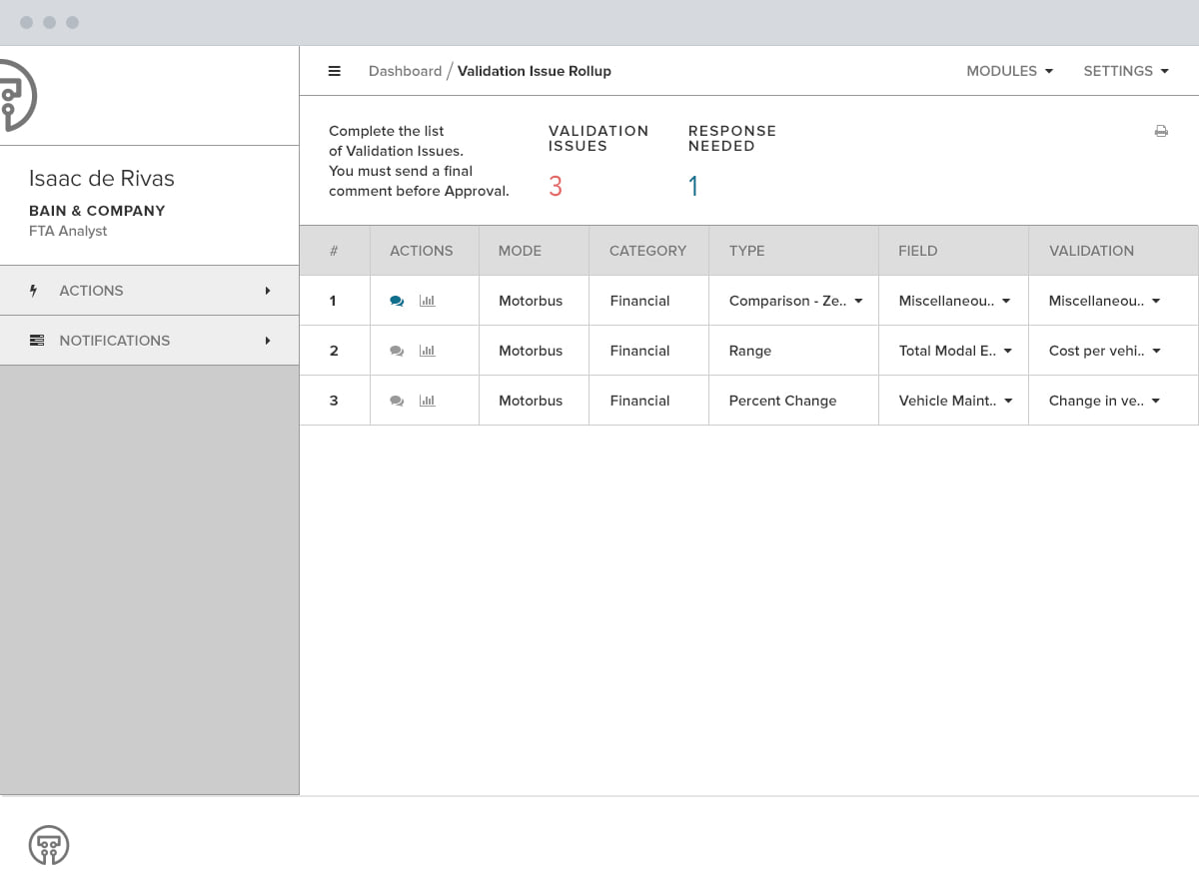Image resolution: width=1199 pixels, height=895 pixels.
Task: Expand the 'Vehicle Maint..' field dropdown
Action: click(1008, 401)
